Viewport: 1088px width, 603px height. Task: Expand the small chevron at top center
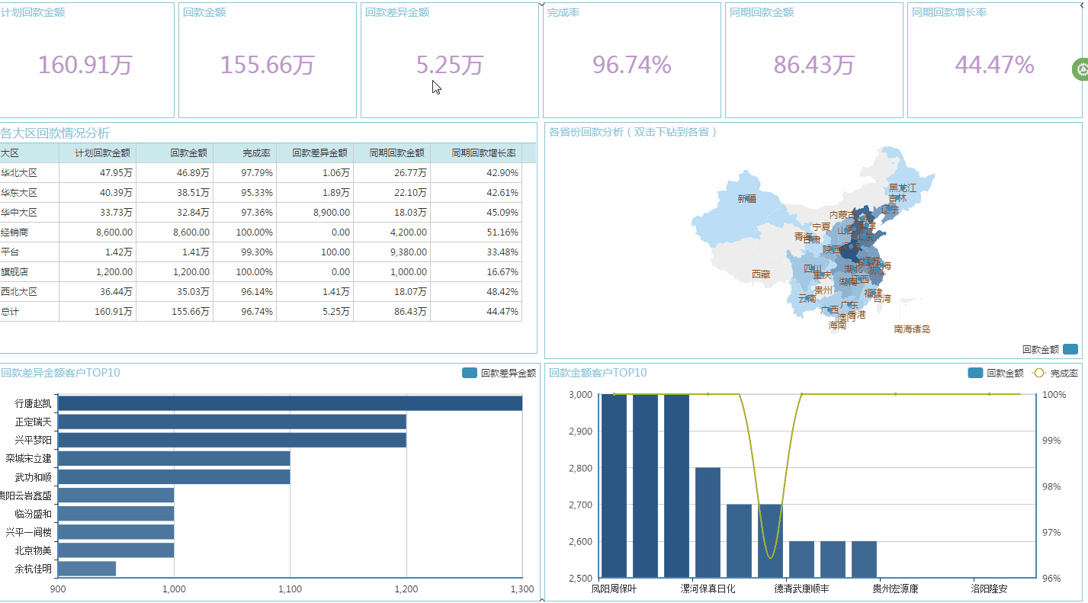coord(542,4)
